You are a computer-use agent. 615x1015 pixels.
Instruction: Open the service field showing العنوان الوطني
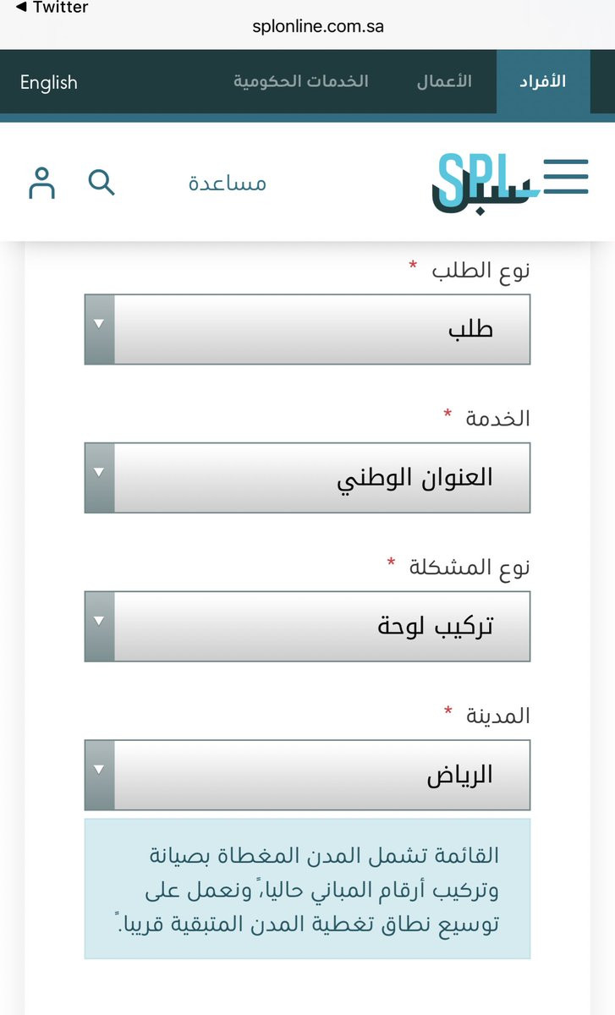[x=307, y=477]
